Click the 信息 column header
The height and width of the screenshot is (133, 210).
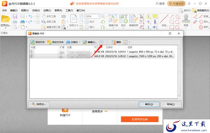click(150, 47)
